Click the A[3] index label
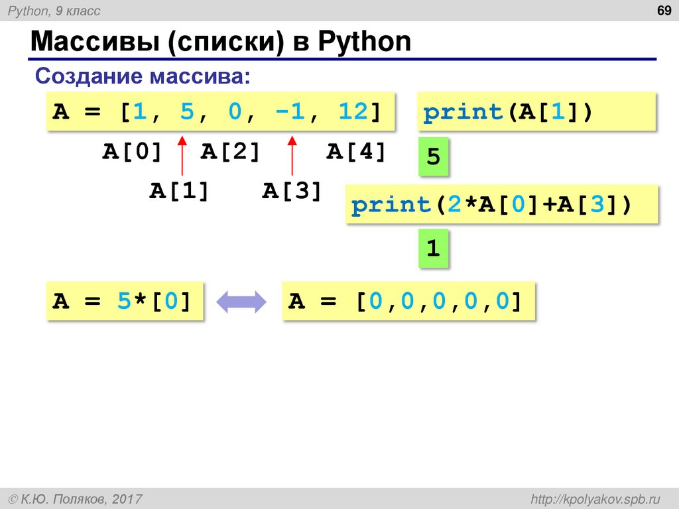The image size is (679, 509). pyautogui.click(x=292, y=190)
